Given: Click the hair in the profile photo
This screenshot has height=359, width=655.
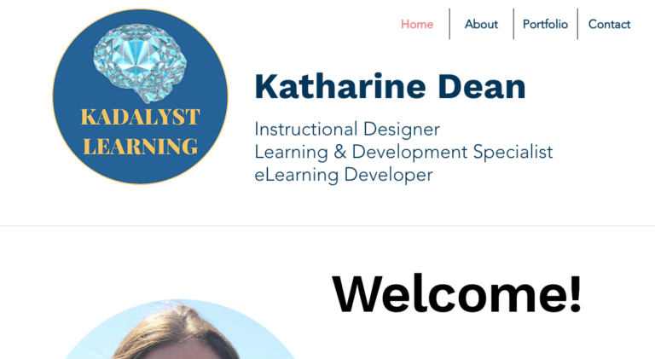Looking at the screenshot, I should [176, 330].
